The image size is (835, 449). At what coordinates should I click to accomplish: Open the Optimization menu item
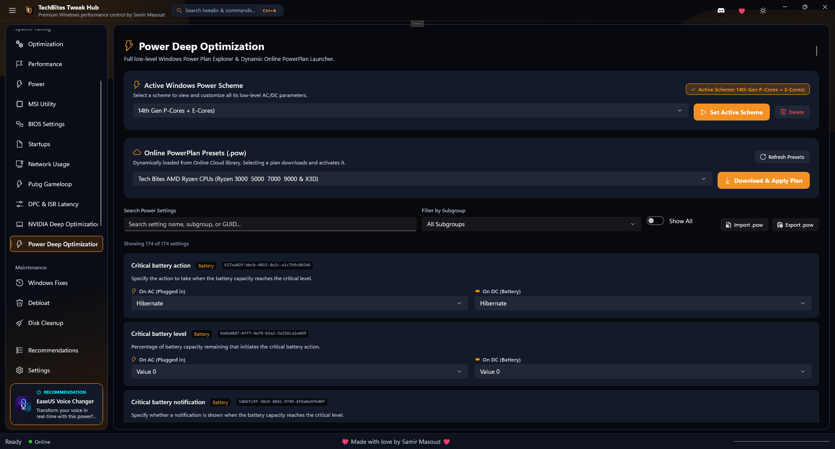(57, 44)
